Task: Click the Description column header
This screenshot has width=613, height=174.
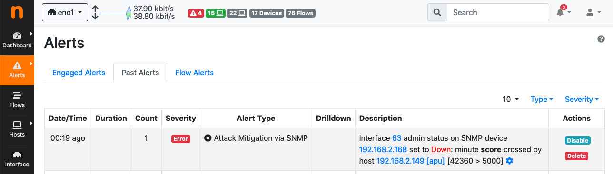Action: pos(452,118)
